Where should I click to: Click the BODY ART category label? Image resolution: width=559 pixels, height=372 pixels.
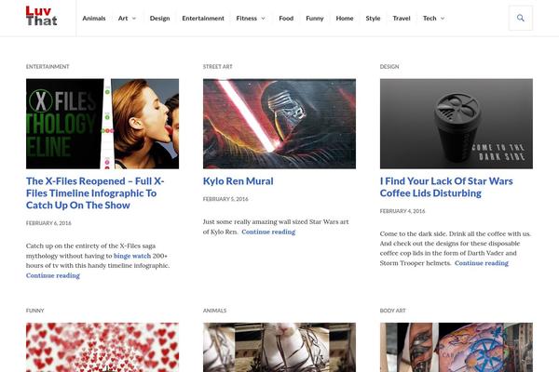[392, 311]
